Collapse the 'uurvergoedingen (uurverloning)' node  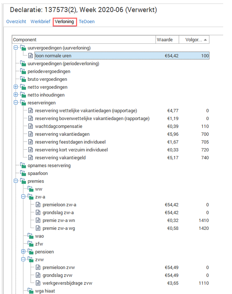click(15, 48)
